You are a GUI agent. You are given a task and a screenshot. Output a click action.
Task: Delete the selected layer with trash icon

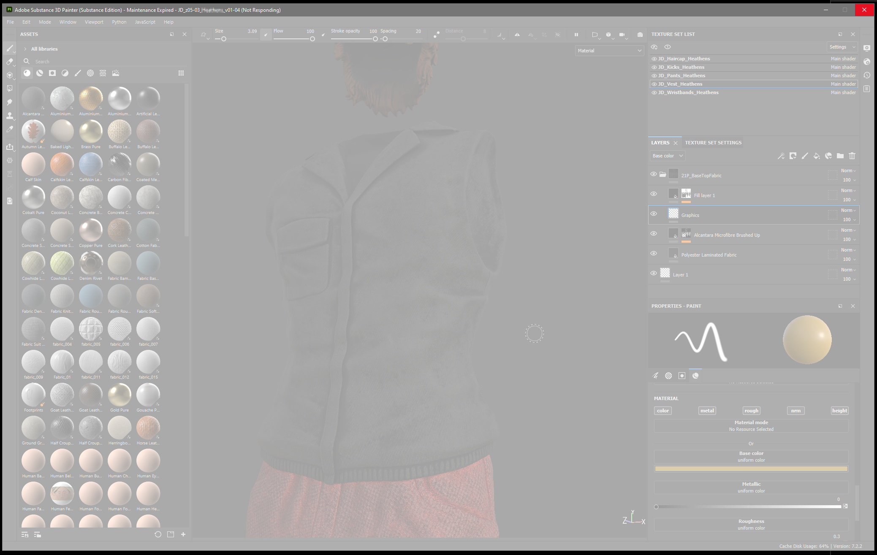click(852, 156)
